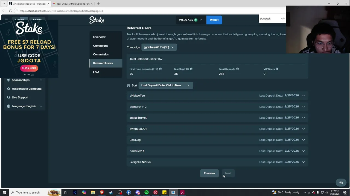This screenshot has height=196, width=350.
Task: Expand the Sponsorships sidebar section
Action: click(x=41, y=80)
